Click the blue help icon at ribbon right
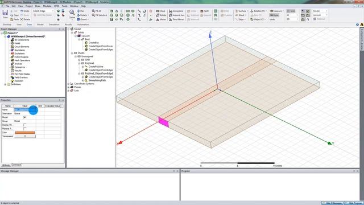 click(x=357, y=24)
